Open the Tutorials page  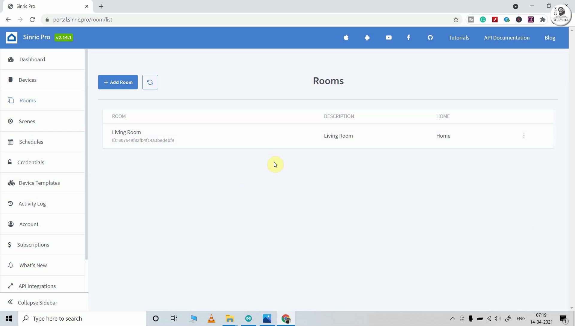pyautogui.click(x=459, y=38)
